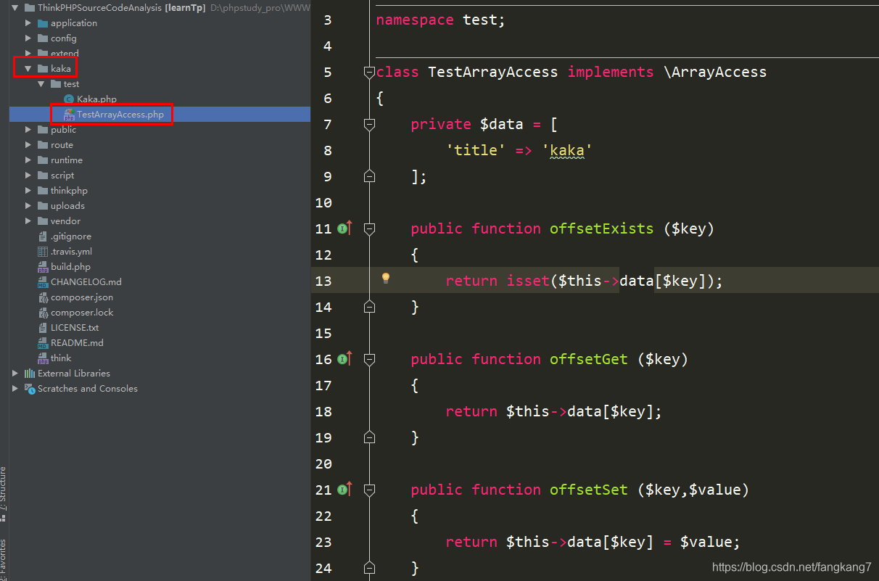Click the 'kaka' string value
Screen dimensions: 879x581
pos(567,150)
